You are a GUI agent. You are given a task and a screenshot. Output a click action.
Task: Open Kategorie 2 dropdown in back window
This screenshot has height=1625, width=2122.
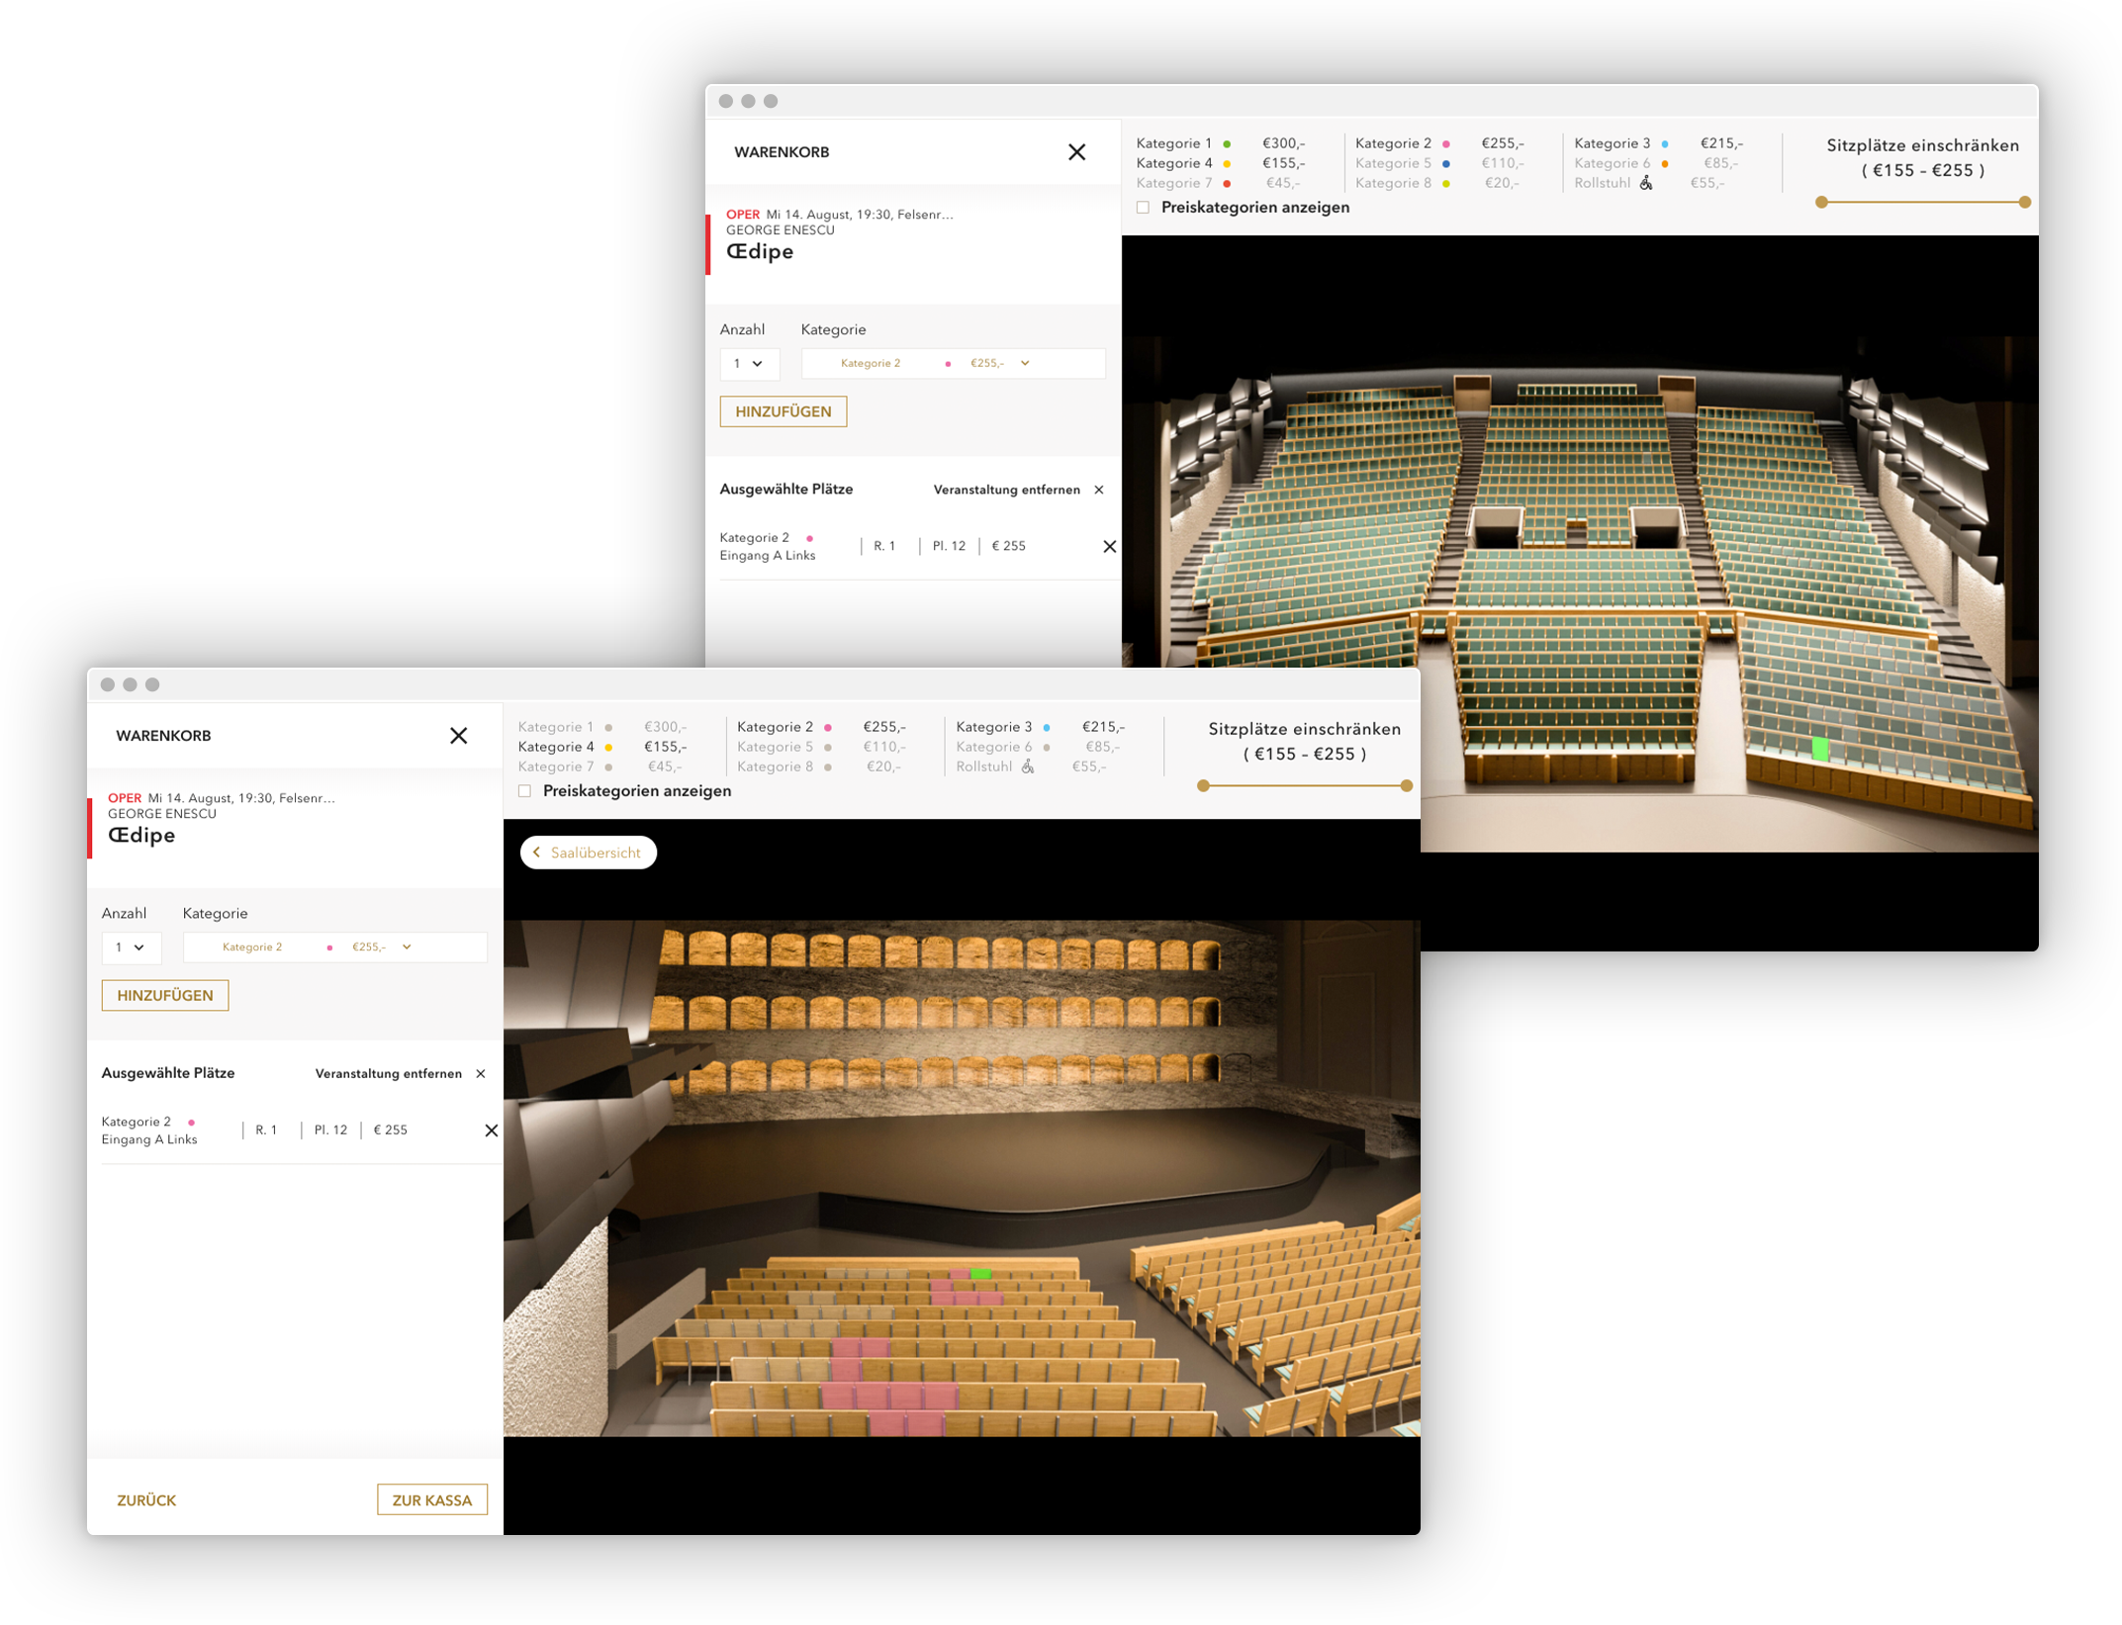[952, 364]
